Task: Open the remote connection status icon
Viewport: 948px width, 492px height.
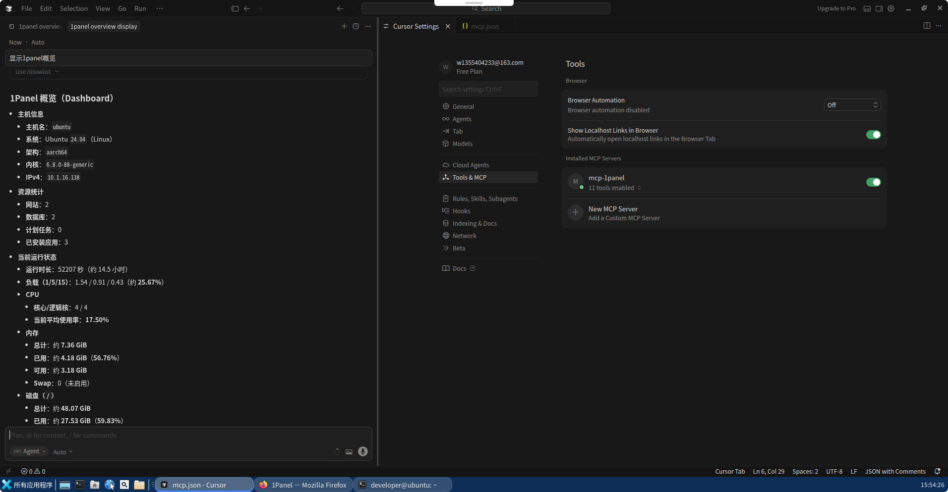Action: click(8, 471)
